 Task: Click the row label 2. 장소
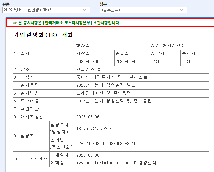[21, 70]
